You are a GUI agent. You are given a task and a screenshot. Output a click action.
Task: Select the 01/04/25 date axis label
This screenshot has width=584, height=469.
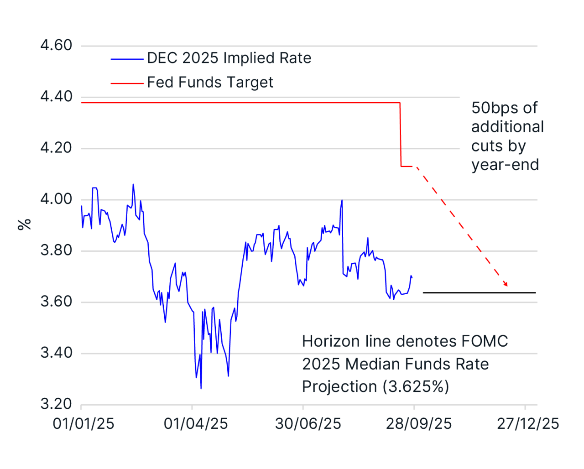196,424
